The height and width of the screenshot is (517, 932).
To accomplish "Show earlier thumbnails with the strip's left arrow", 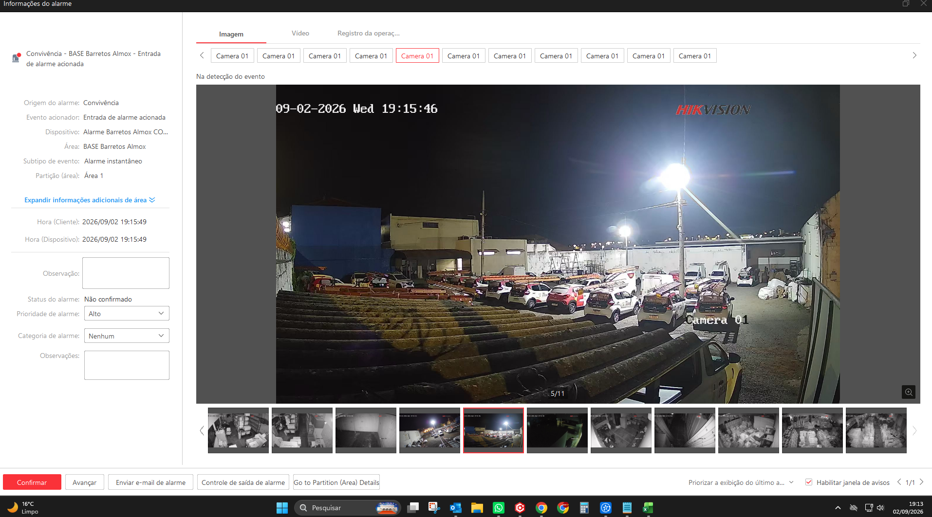I will coord(202,430).
